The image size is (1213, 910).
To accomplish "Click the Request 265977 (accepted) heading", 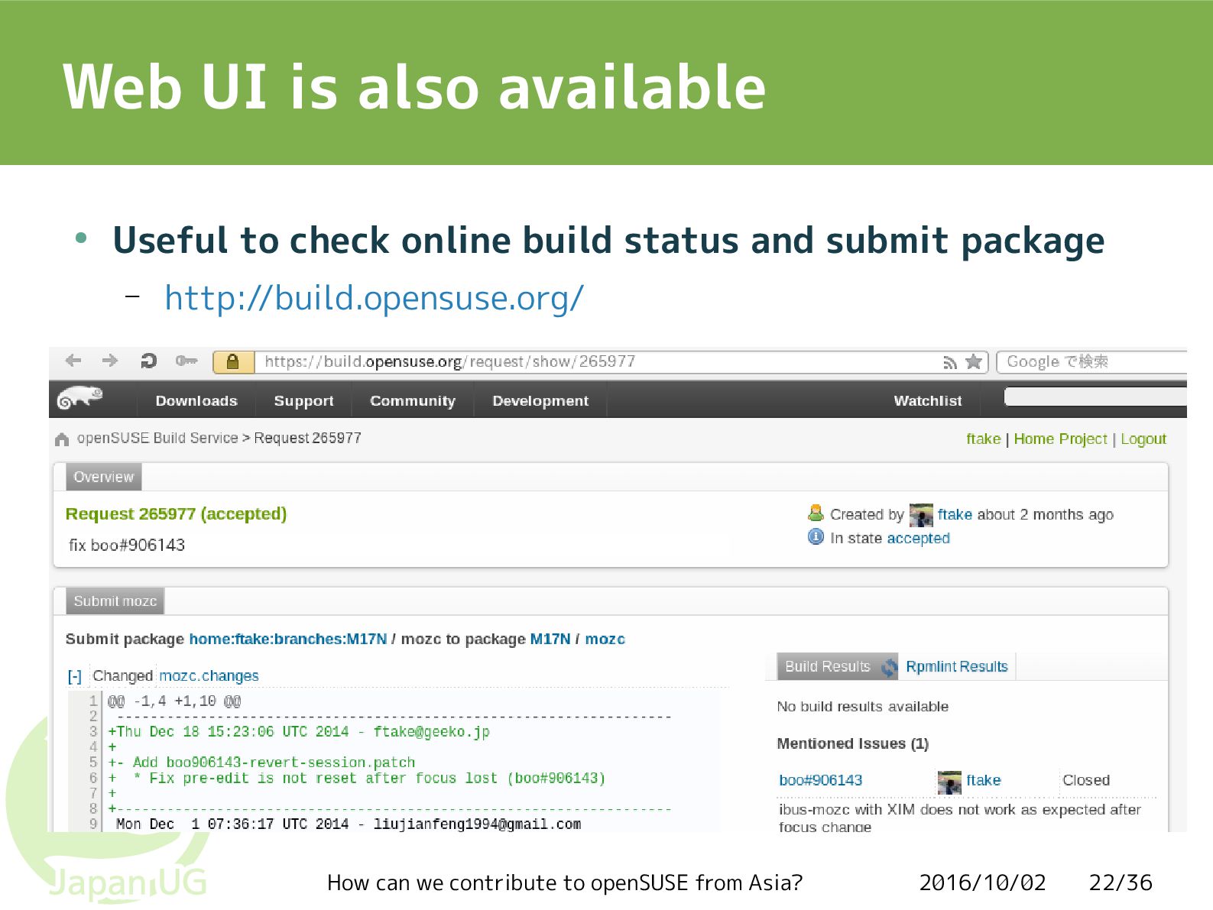I will click(x=176, y=513).
